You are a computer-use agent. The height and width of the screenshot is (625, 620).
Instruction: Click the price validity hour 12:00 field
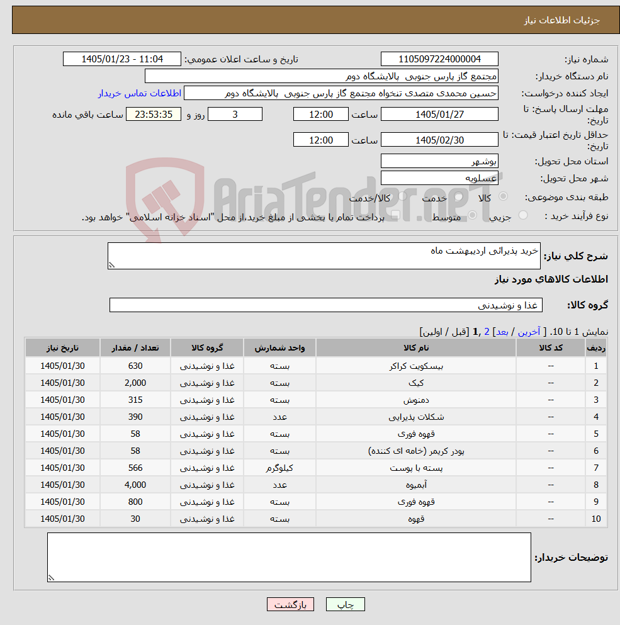[x=321, y=140]
